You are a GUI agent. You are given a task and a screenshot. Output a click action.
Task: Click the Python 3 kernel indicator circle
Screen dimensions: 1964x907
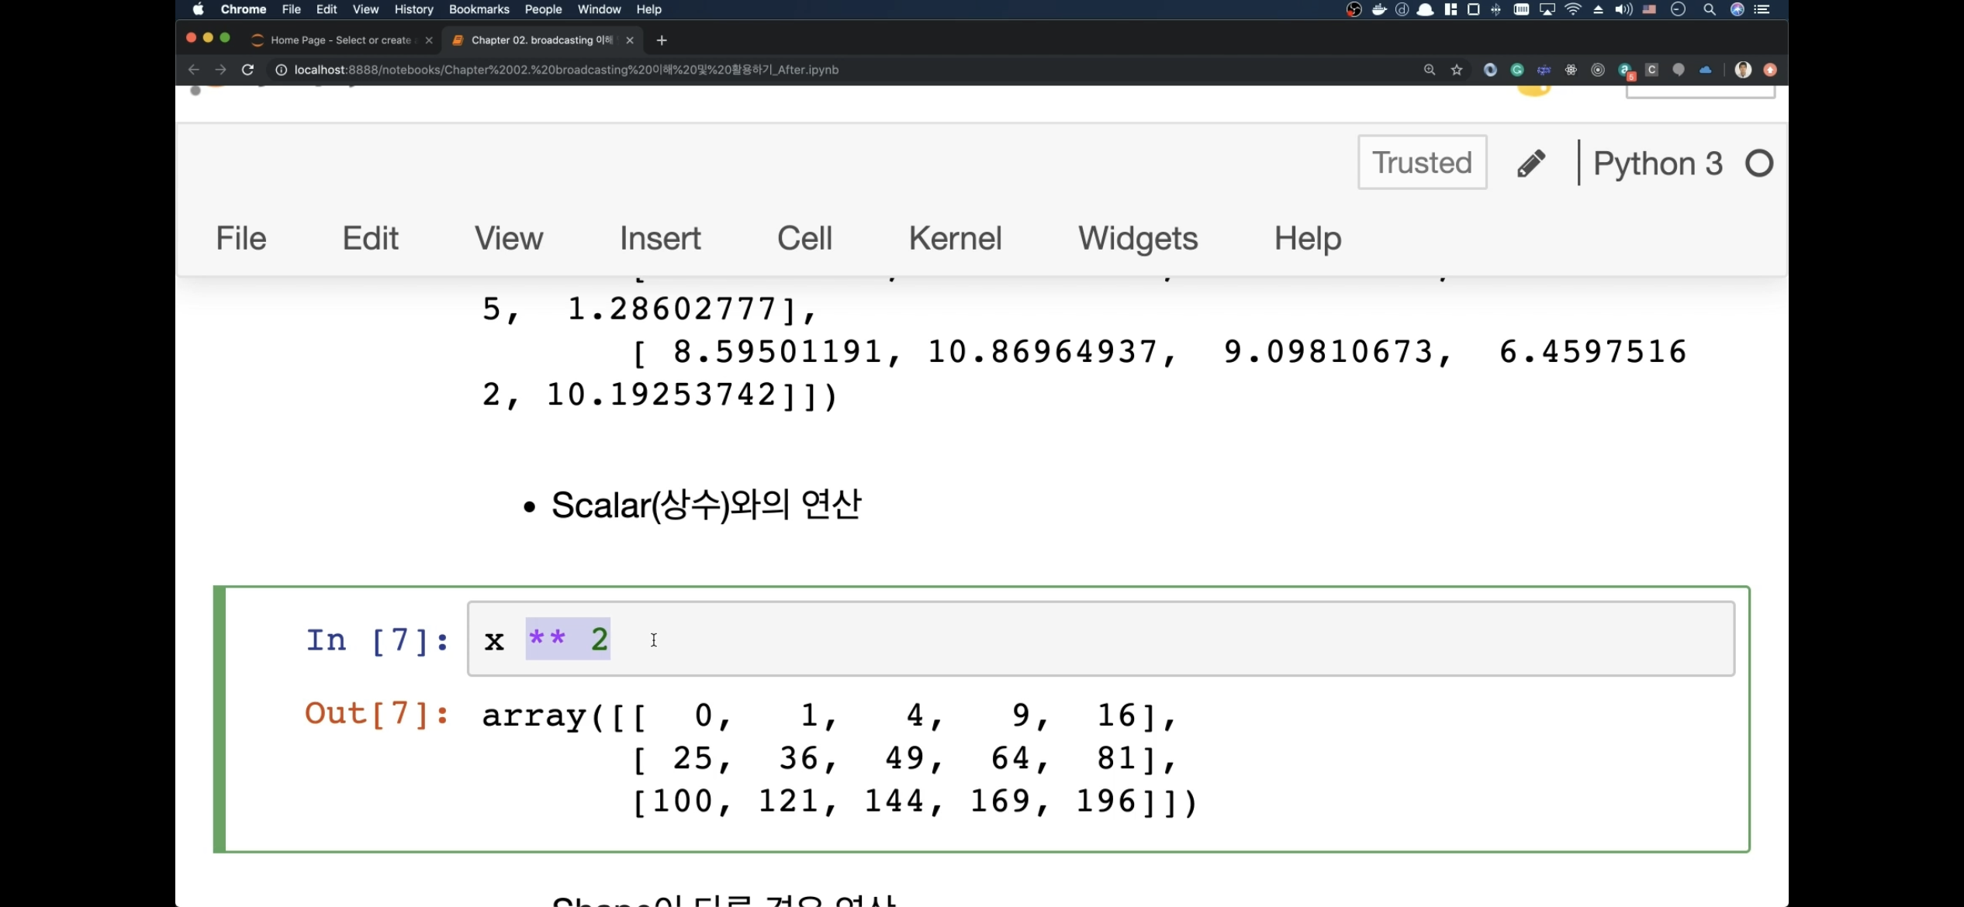[1758, 164]
